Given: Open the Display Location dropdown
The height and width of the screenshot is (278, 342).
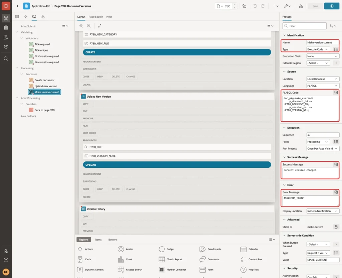Looking at the screenshot, I should point(323,211).
